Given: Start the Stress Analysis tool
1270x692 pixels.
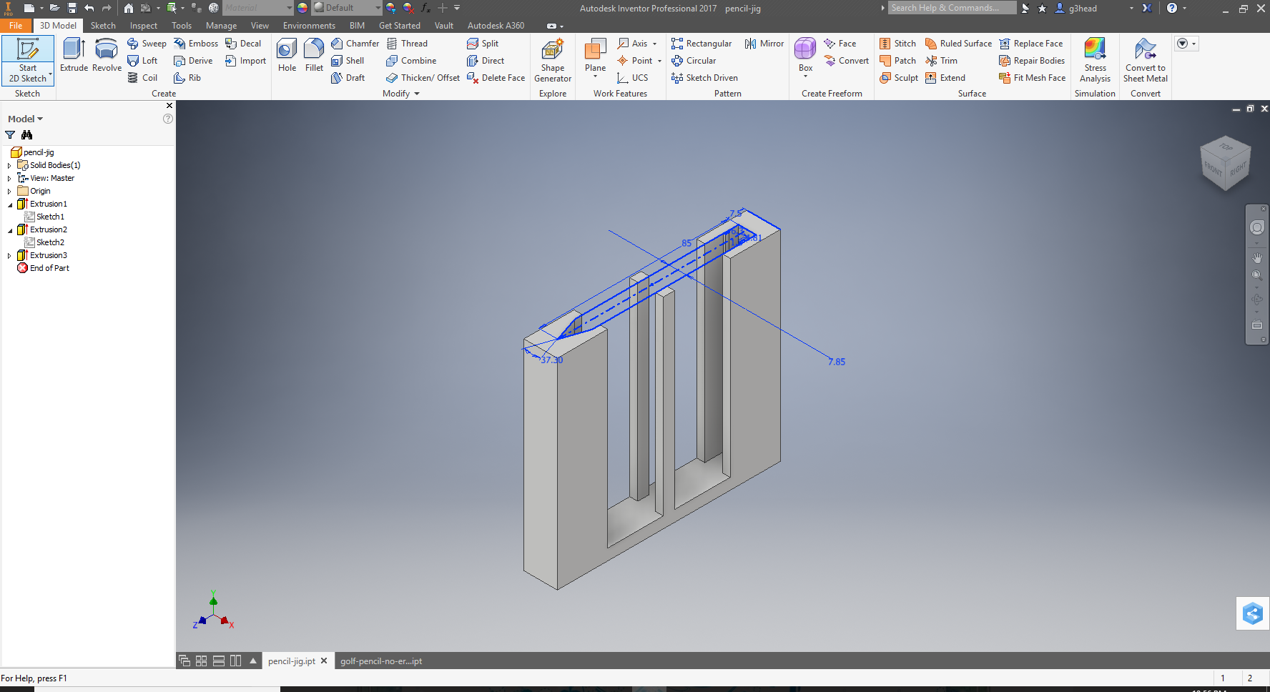Looking at the screenshot, I should (1095, 61).
